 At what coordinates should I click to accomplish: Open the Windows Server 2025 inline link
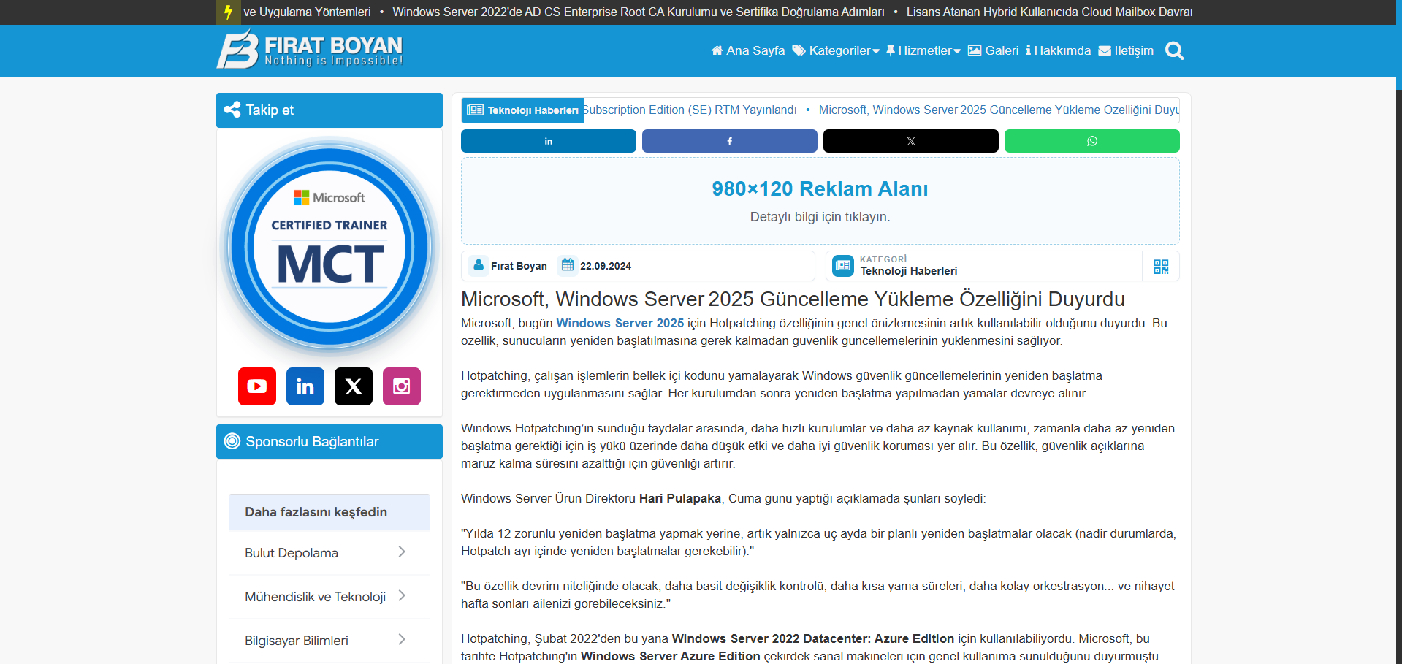620,323
